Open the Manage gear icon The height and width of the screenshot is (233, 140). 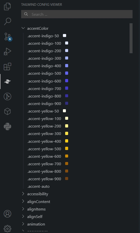tap(7, 228)
